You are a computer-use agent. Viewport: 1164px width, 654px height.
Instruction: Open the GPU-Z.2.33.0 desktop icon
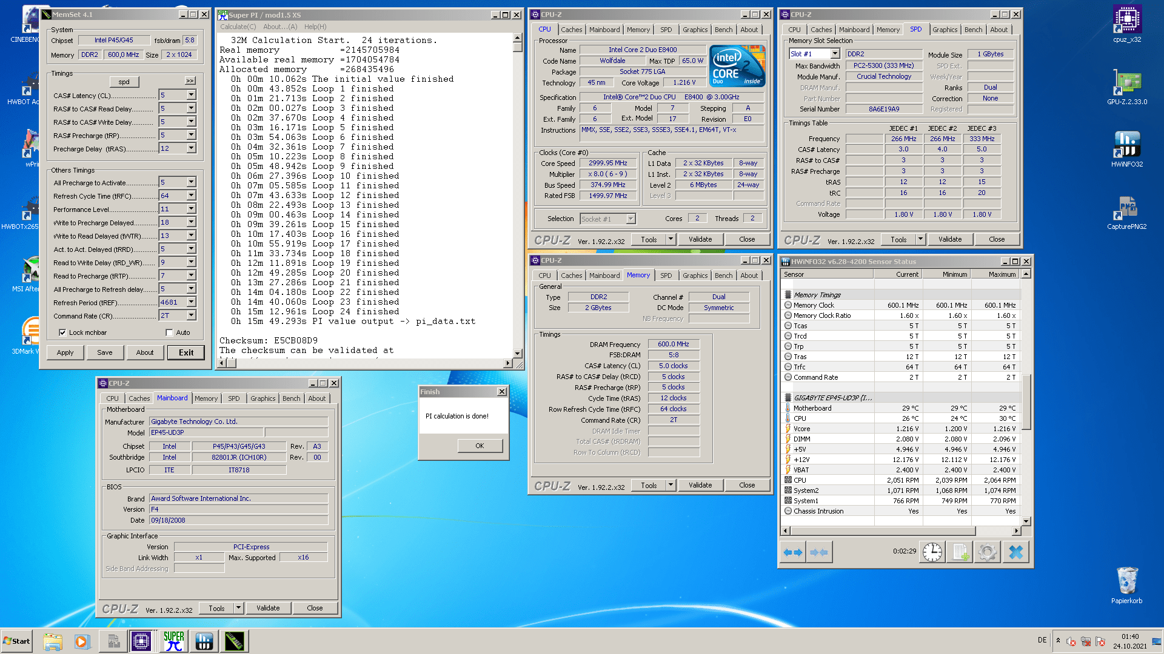tap(1126, 87)
